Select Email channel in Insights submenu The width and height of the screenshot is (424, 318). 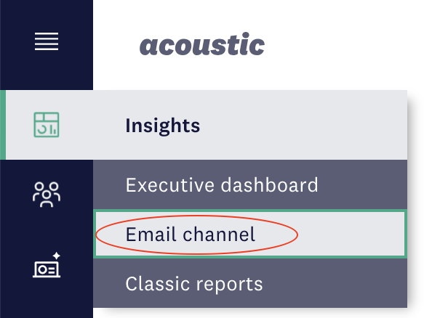click(x=191, y=235)
